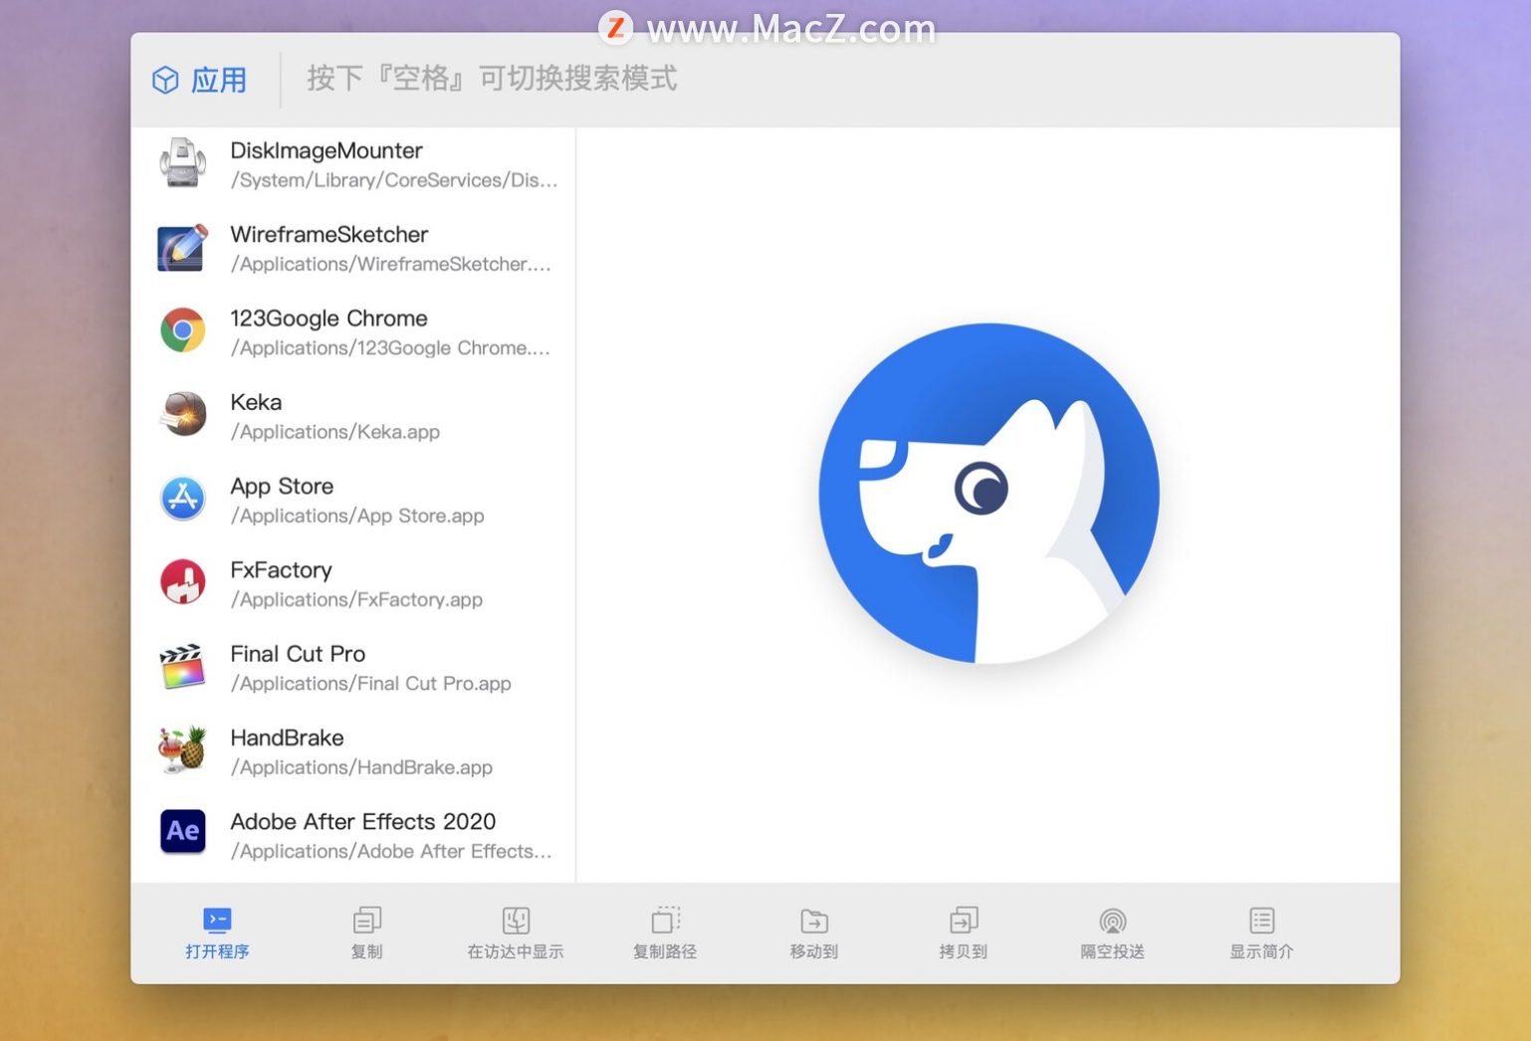Click path /Applications/Keka.app

335,432
